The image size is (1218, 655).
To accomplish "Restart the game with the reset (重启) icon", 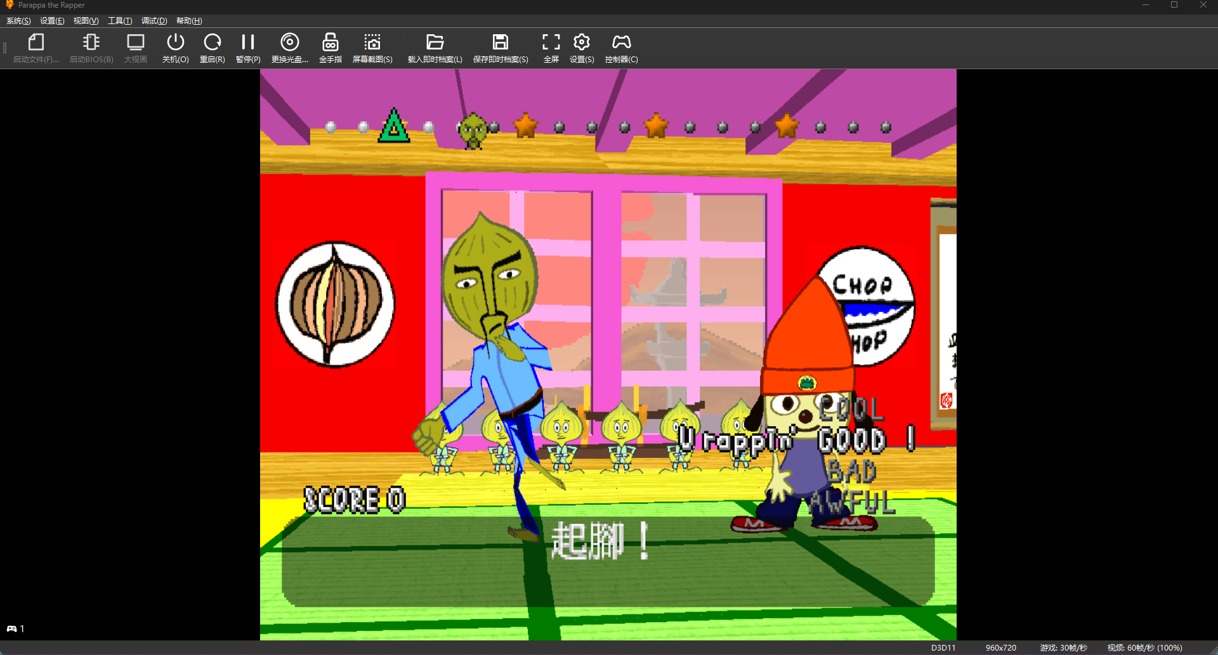I will click(x=212, y=42).
